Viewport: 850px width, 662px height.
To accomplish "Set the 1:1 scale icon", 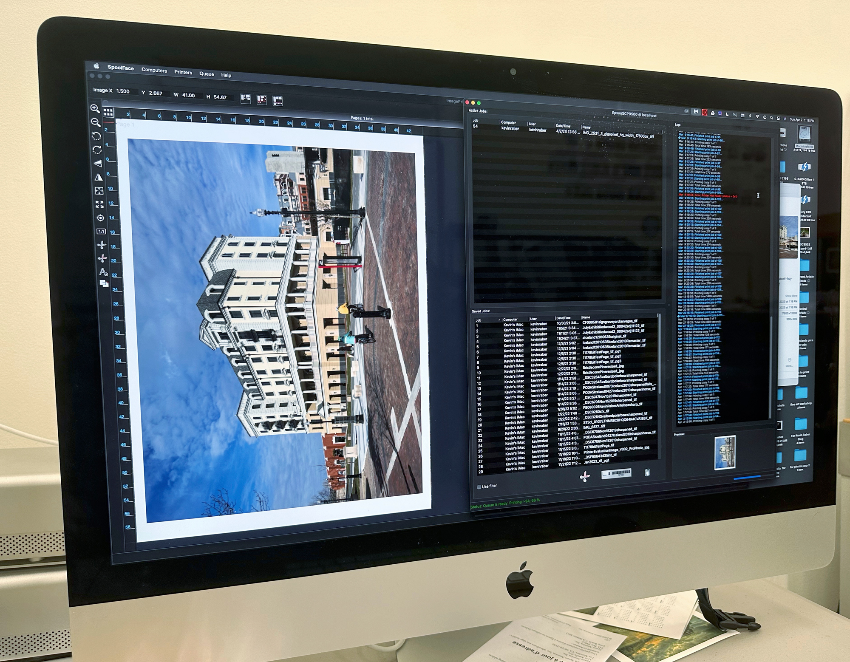I will tap(101, 232).
